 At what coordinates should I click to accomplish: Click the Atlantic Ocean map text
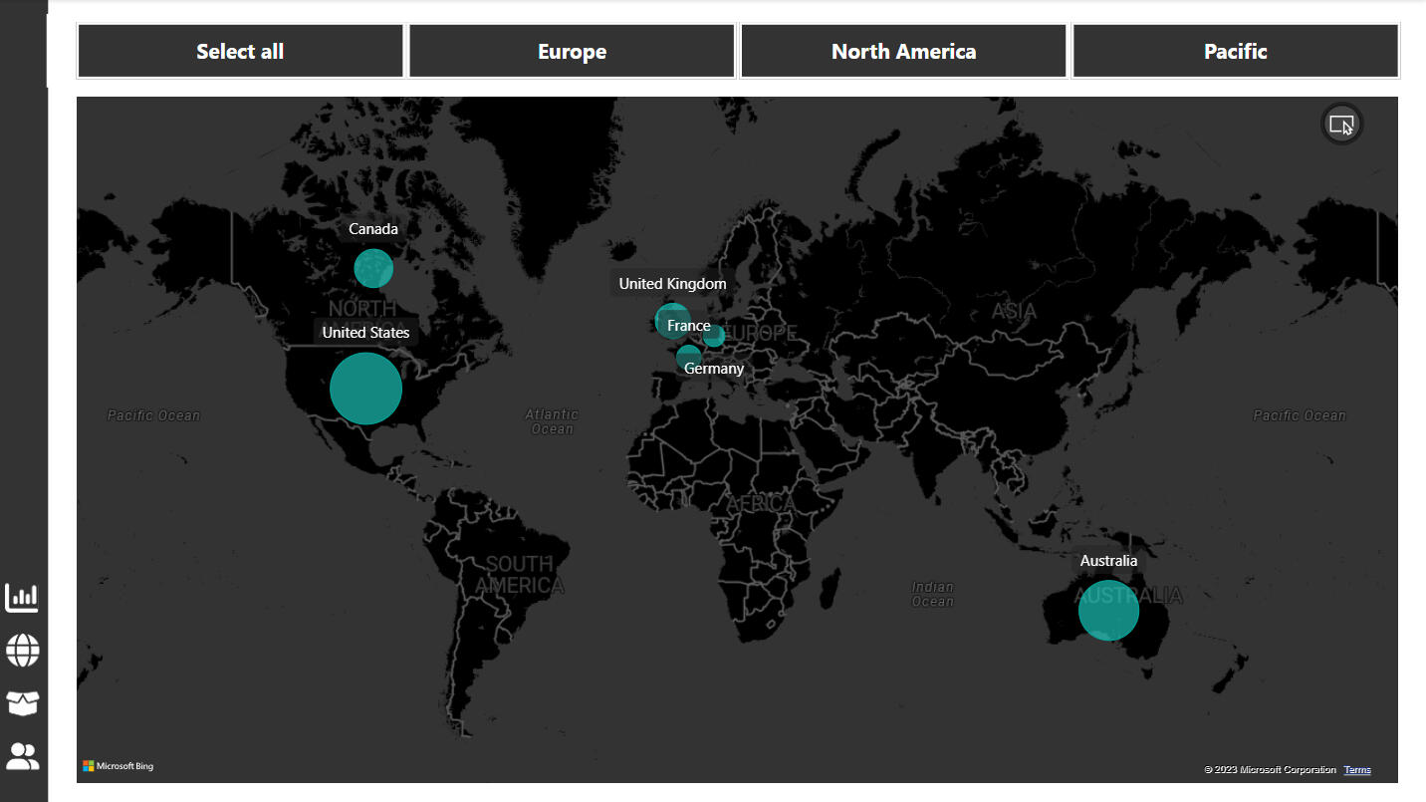(x=552, y=421)
